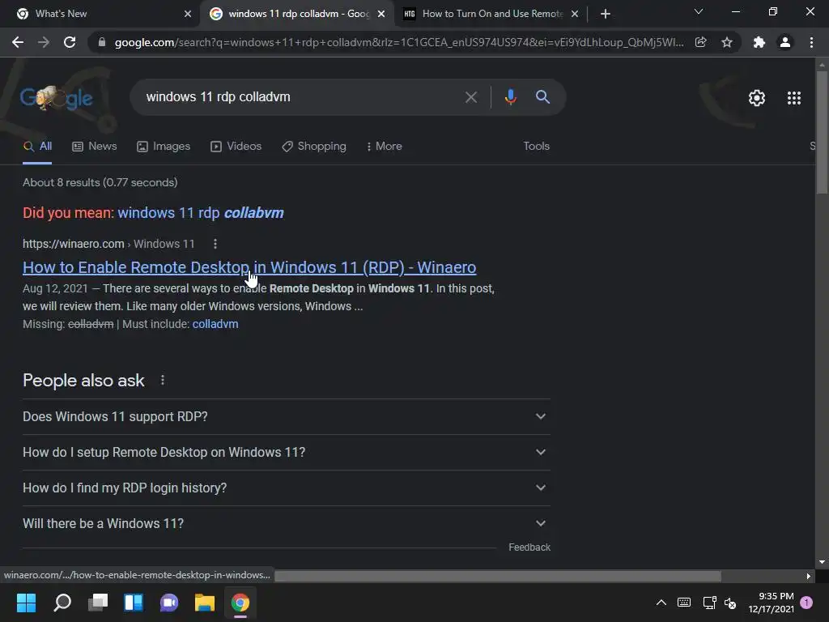Open Google quick settings gear
The image size is (829, 622).
point(757,98)
